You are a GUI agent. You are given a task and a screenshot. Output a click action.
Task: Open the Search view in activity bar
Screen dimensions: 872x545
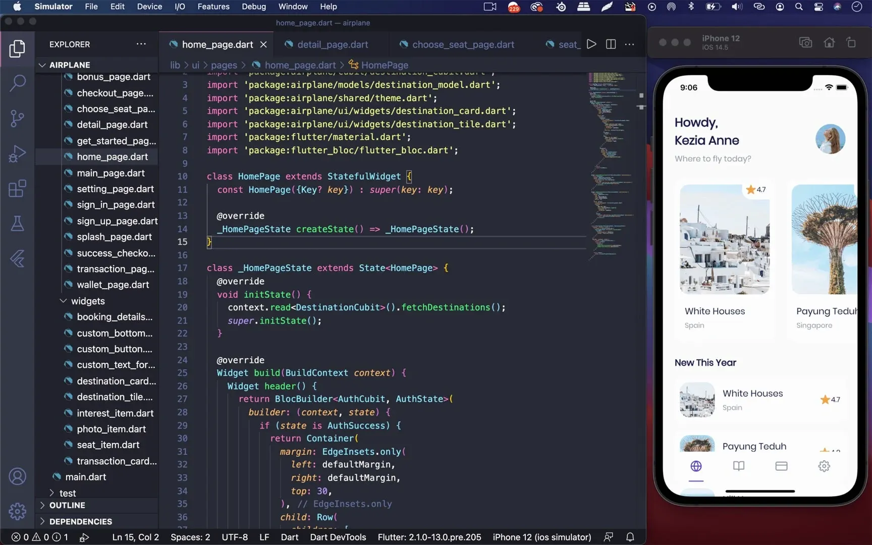pos(17,83)
